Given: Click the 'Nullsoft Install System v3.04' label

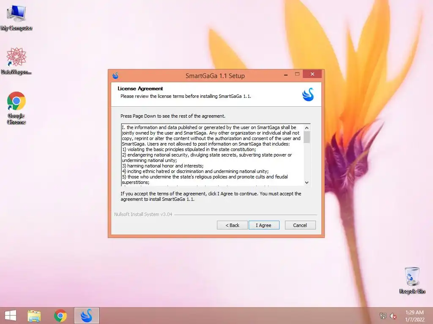Looking at the screenshot, I should (x=143, y=214).
